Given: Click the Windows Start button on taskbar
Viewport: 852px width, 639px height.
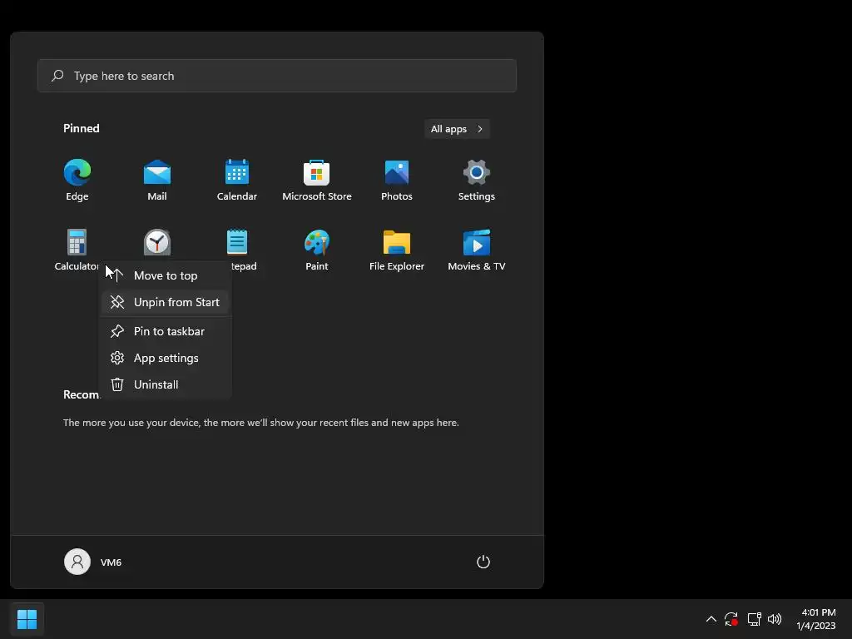Looking at the screenshot, I should (x=27, y=619).
